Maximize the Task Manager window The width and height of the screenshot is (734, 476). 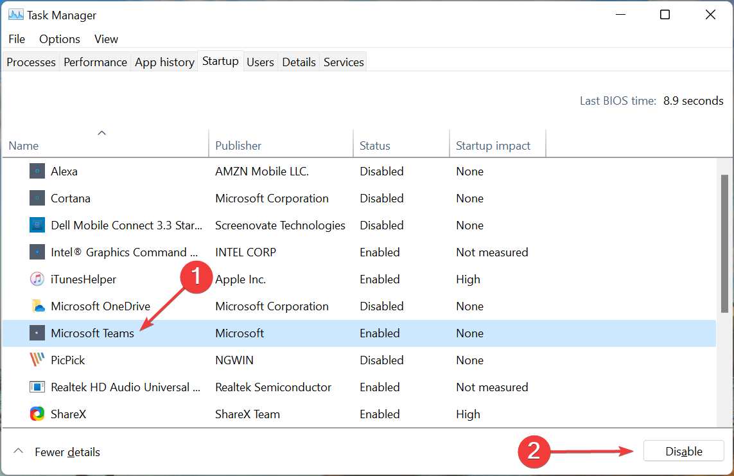(x=665, y=15)
